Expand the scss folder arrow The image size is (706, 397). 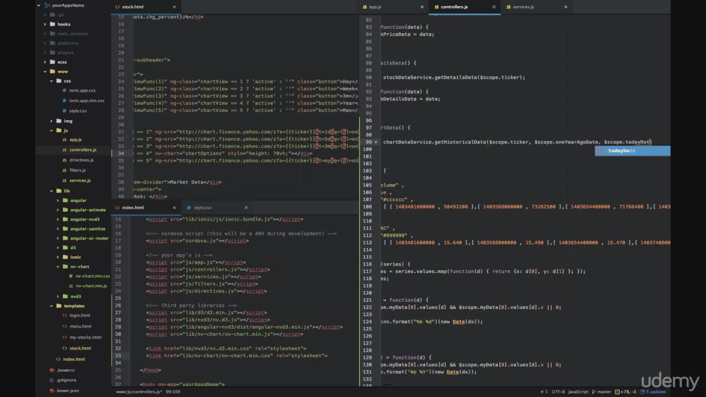[45, 62]
